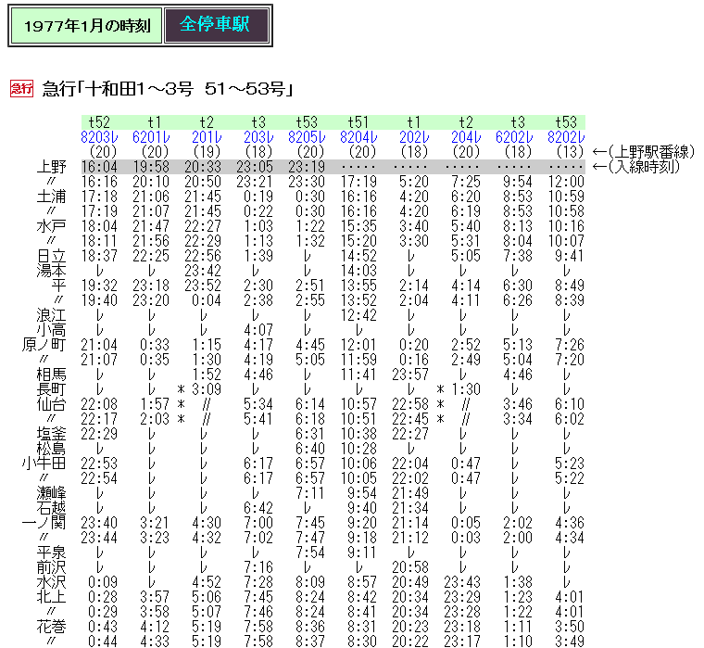Select the 浪江 station name
This screenshot has height=648, width=704.
coord(52,315)
